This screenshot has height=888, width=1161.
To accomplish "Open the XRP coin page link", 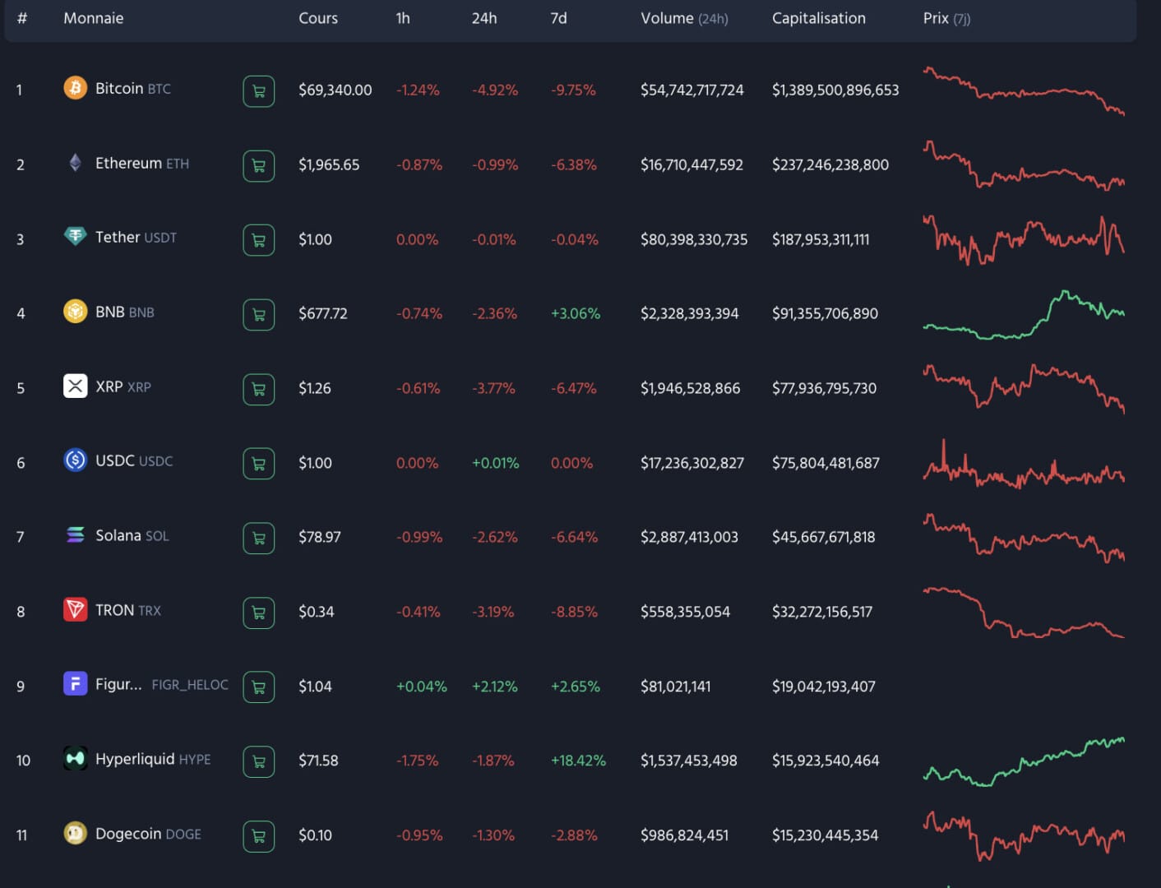I will (x=123, y=386).
